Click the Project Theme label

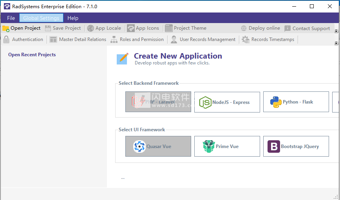pos(190,28)
